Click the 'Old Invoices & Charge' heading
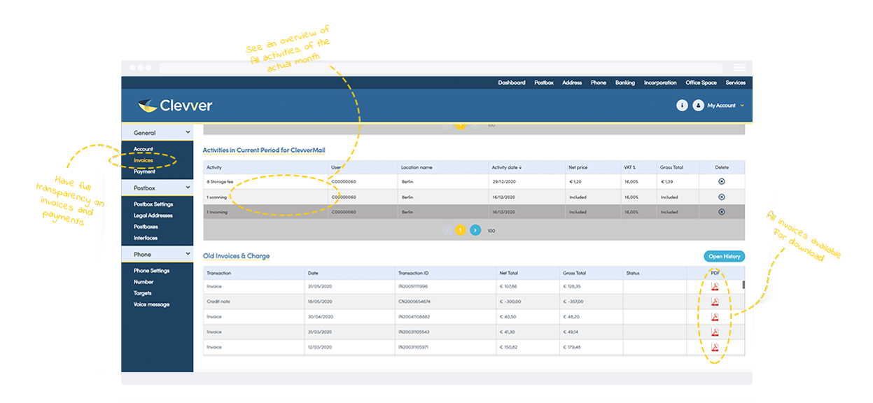 pyautogui.click(x=236, y=256)
